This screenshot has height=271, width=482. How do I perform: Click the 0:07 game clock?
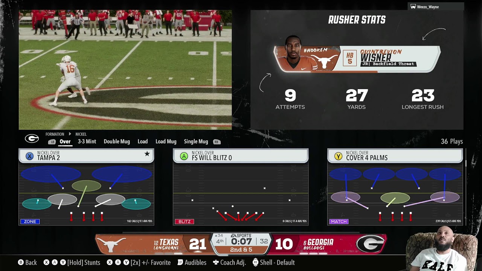[241, 241]
